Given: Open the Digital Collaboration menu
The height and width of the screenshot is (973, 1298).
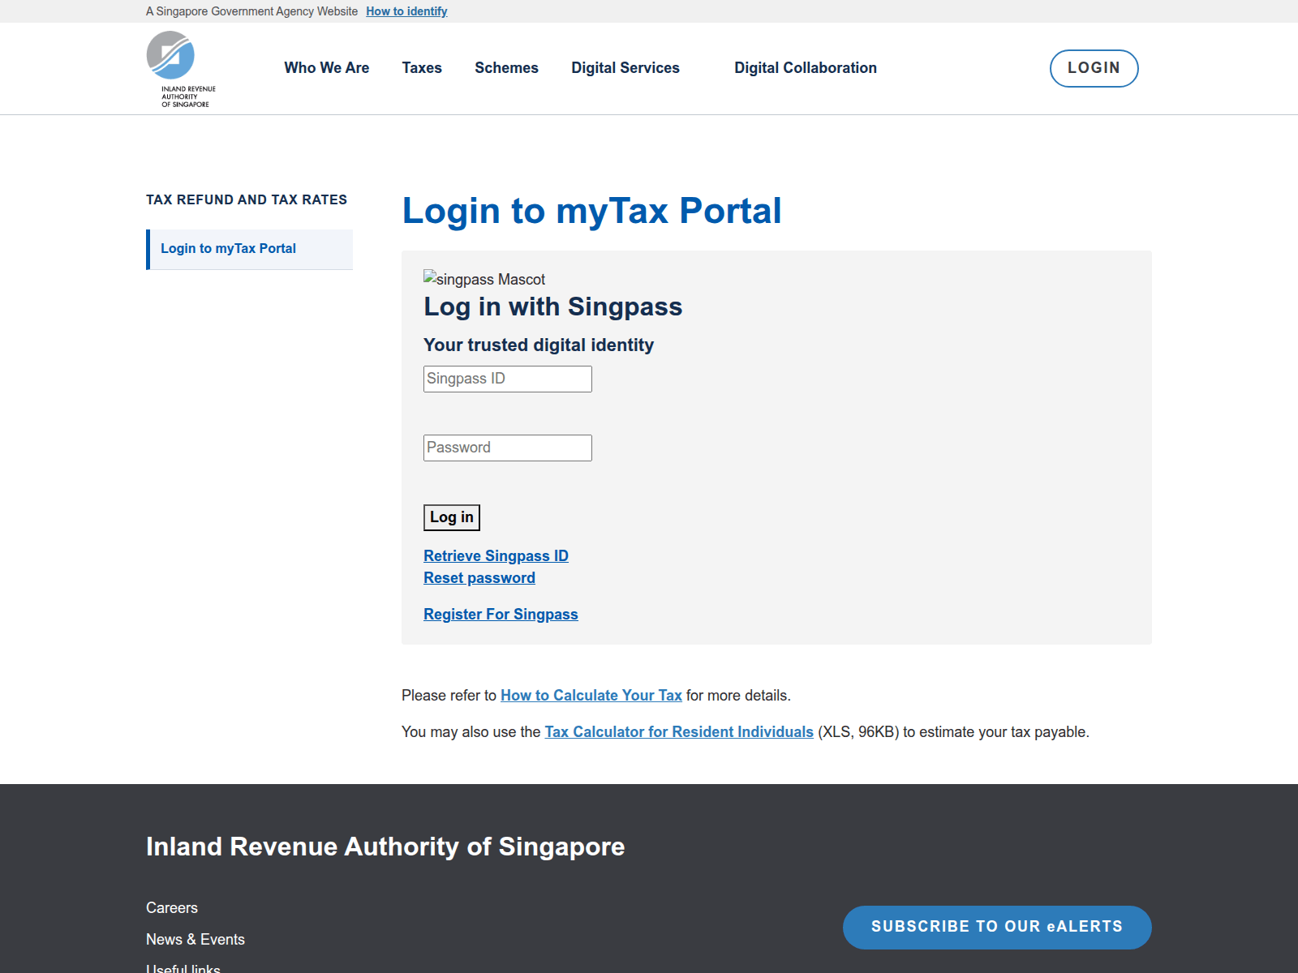Looking at the screenshot, I should pyautogui.click(x=806, y=68).
